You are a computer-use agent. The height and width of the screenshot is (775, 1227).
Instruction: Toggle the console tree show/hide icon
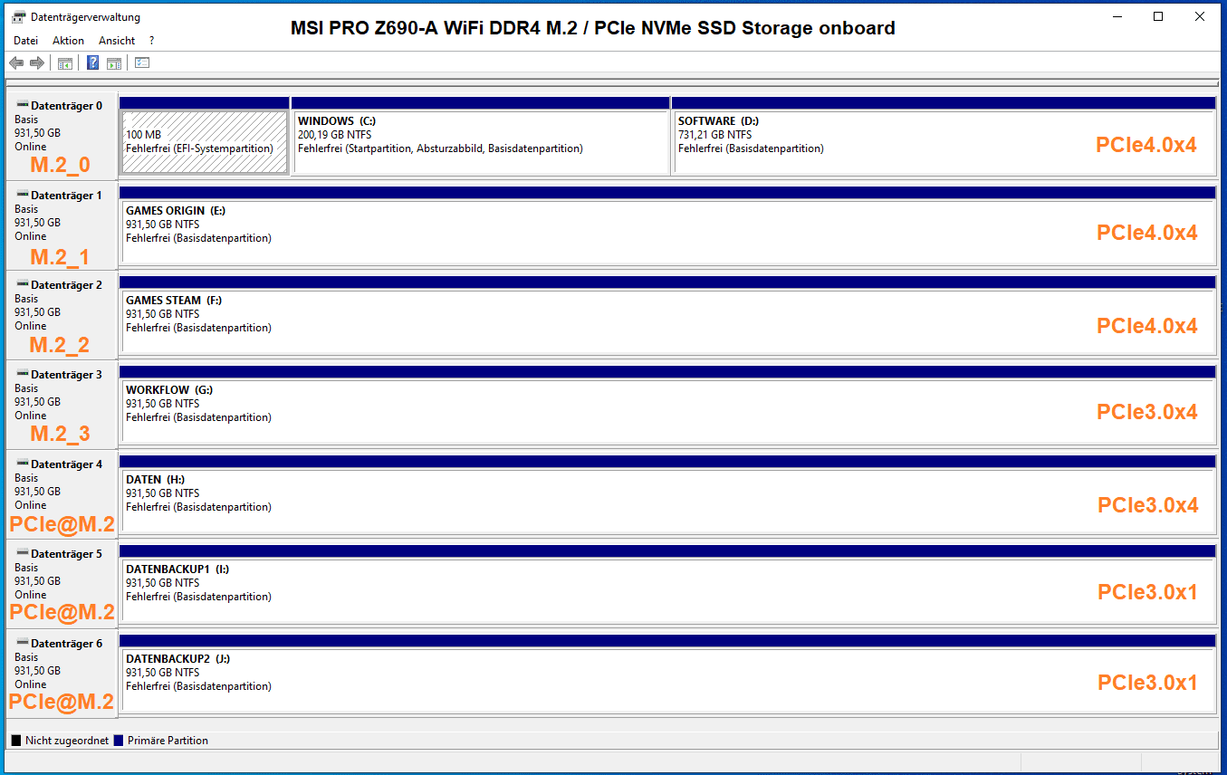pyautogui.click(x=64, y=63)
